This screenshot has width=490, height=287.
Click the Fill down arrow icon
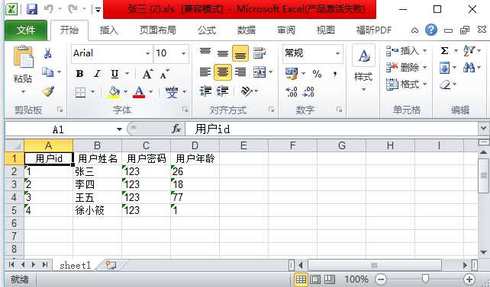point(444,67)
